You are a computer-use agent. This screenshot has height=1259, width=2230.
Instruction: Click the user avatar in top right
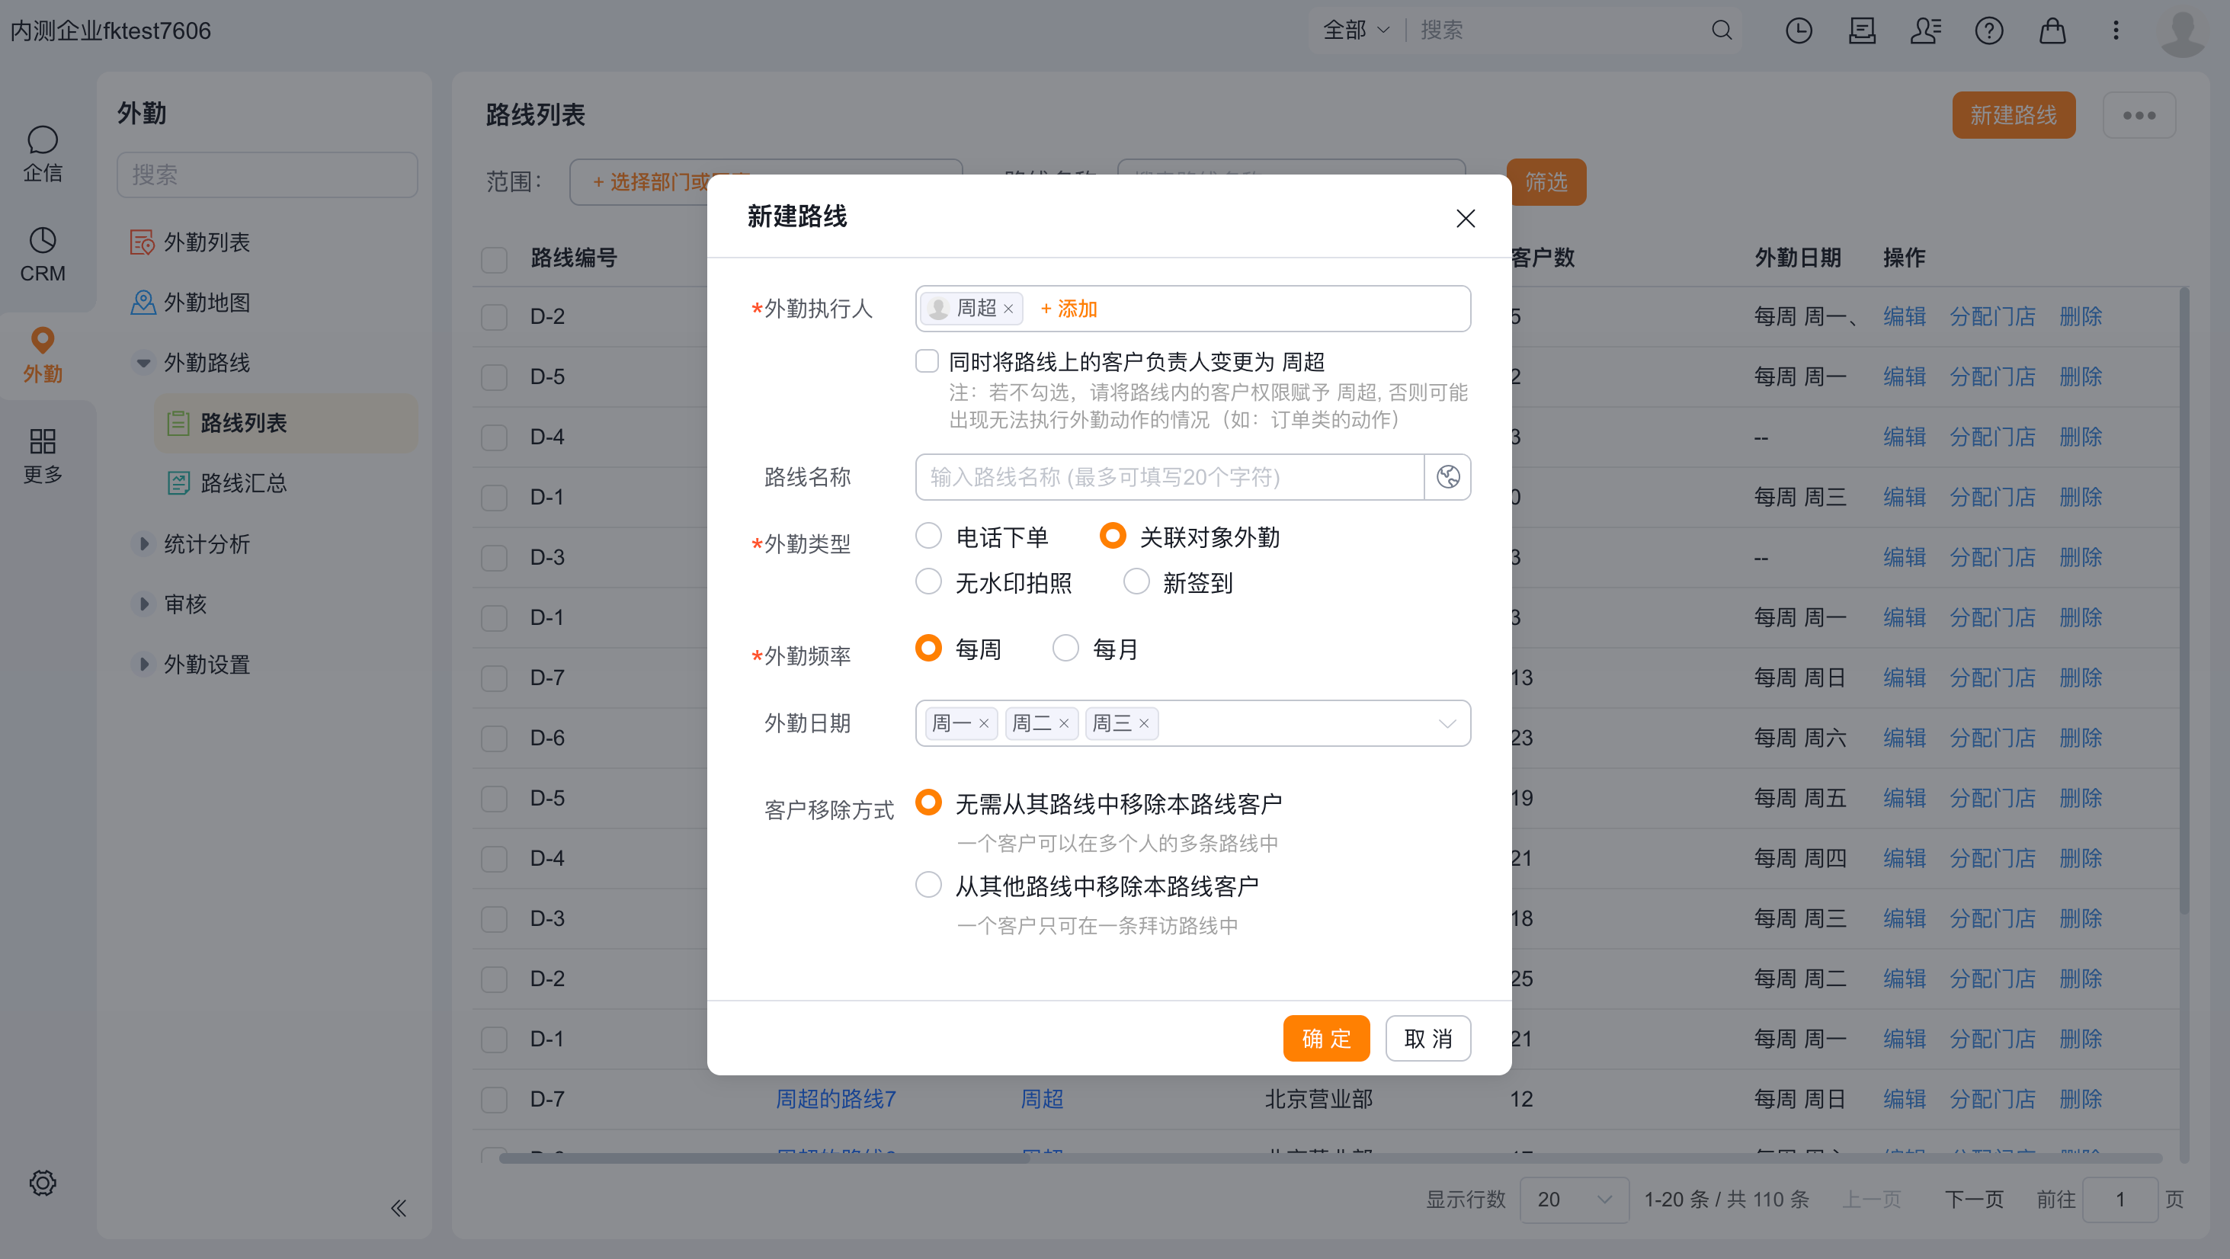2184,33
